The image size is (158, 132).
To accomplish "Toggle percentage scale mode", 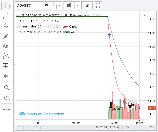I will [x=127, y=127].
